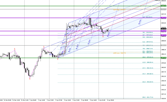This screenshot has height=102, width=167.
Task: Click the 5 Apr 16:00 time axis label
Action: [x=93, y=100]
